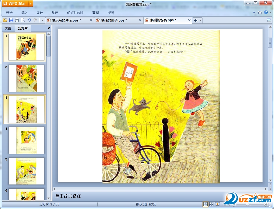Click horizontal scrollbar right arrow
274x209 pixels.
[x=266, y=189]
